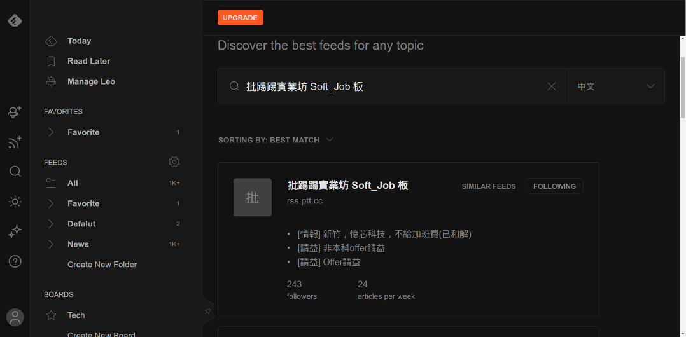686x337 pixels.
Task: Open the user profile avatar
Action: pyautogui.click(x=15, y=317)
